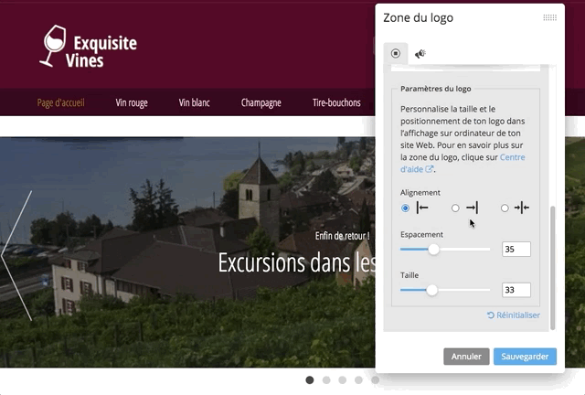Click the panel's vertical scrollbar thumb
585x395 pixels.
pyautogui.click(x=552, y=268)
